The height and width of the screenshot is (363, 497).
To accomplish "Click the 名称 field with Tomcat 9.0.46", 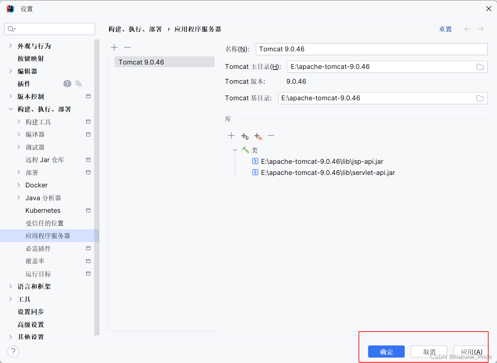I will (371, 49).
